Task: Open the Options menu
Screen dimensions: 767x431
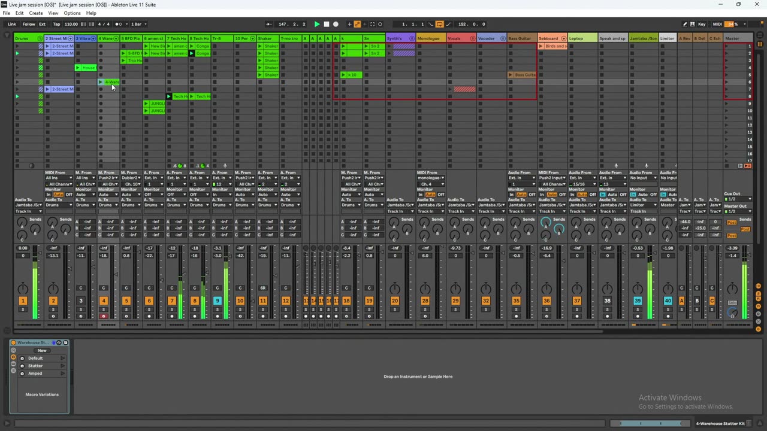Action: pyautogui.click(x=72, y=13)
